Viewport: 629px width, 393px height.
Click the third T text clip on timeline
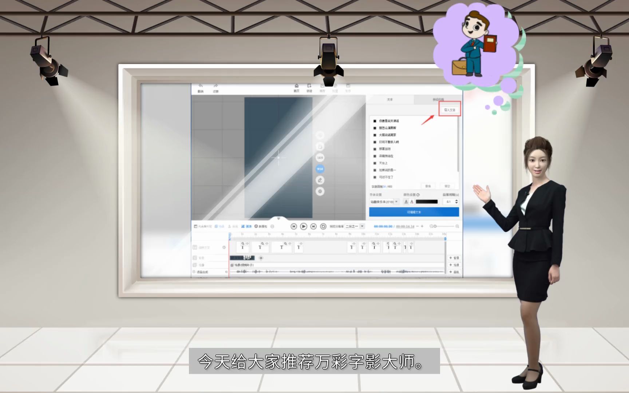coord(281,247)
